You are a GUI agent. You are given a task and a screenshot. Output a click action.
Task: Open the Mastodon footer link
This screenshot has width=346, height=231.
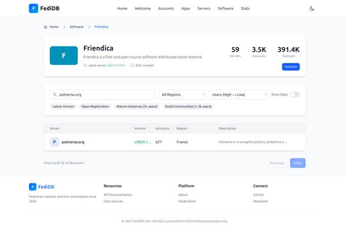261,202
